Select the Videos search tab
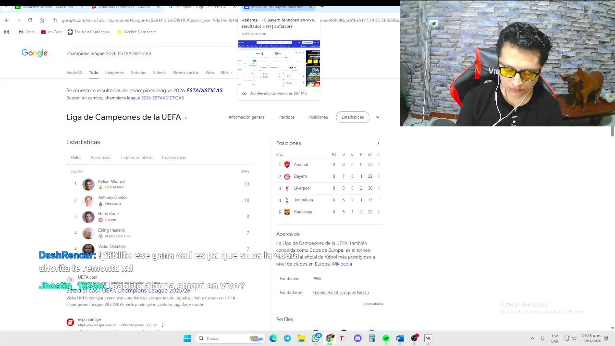 [x=159, y=73]
